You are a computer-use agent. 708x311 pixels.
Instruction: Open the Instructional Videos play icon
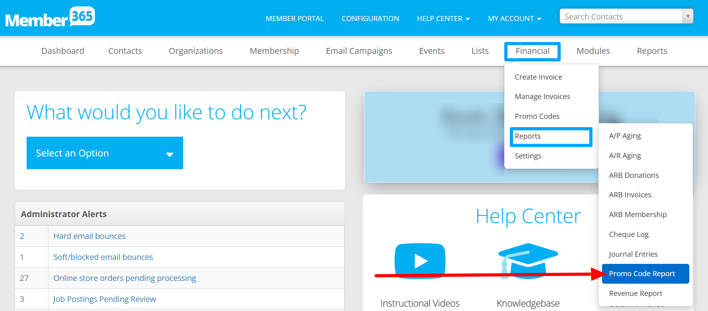click(x=420, y=261)
